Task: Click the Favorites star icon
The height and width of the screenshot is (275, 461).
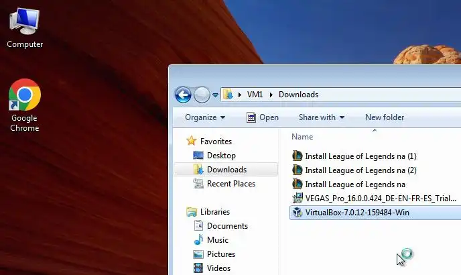Action: pos(192,141)
